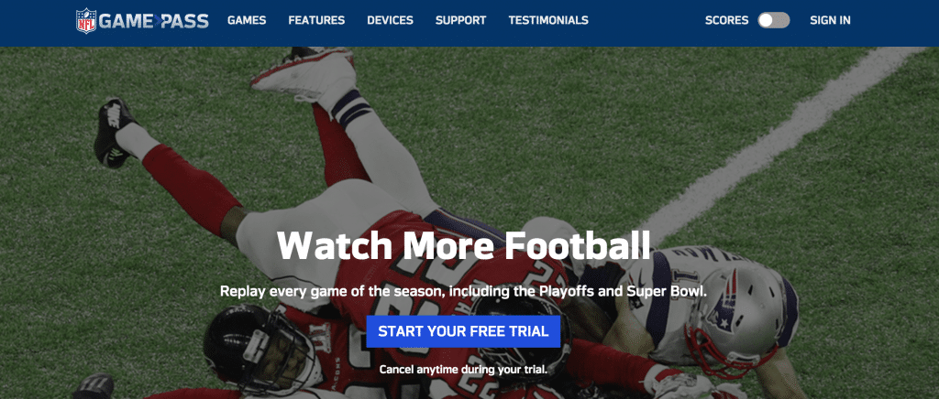This screenshot has height=399, width=939.
Task: Toggle the SCORES switch on
Action: (x=774, y=20)
